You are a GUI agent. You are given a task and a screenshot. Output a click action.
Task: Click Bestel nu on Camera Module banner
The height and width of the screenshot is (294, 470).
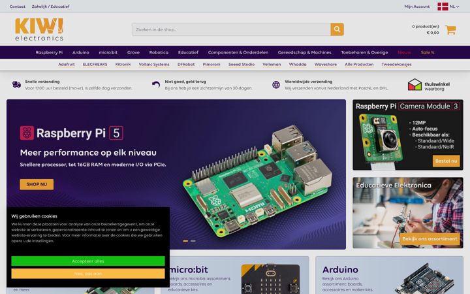[x=446, y=161]
